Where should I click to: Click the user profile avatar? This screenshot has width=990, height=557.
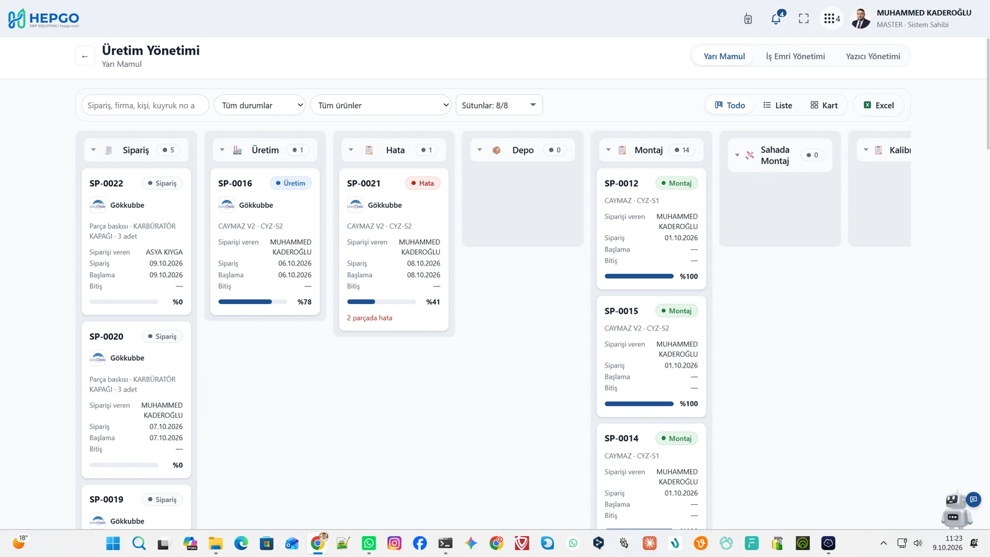861,19
